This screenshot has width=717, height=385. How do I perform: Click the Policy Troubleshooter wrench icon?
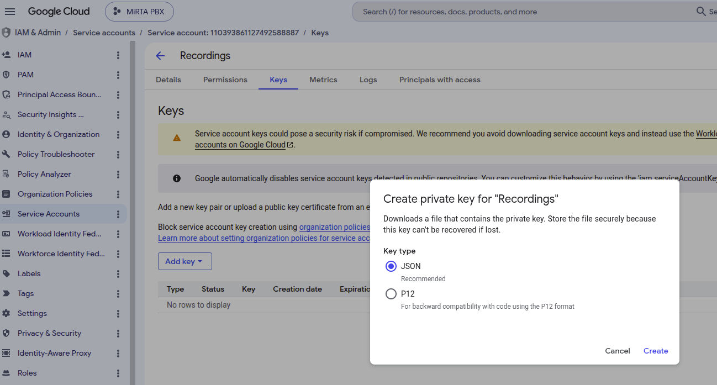(x=6, y=154)
